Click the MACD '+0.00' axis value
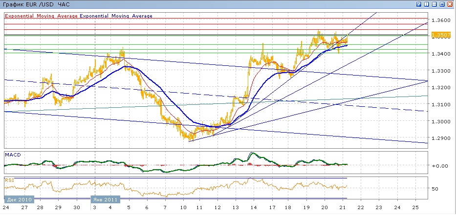 (x=439, y=166)
